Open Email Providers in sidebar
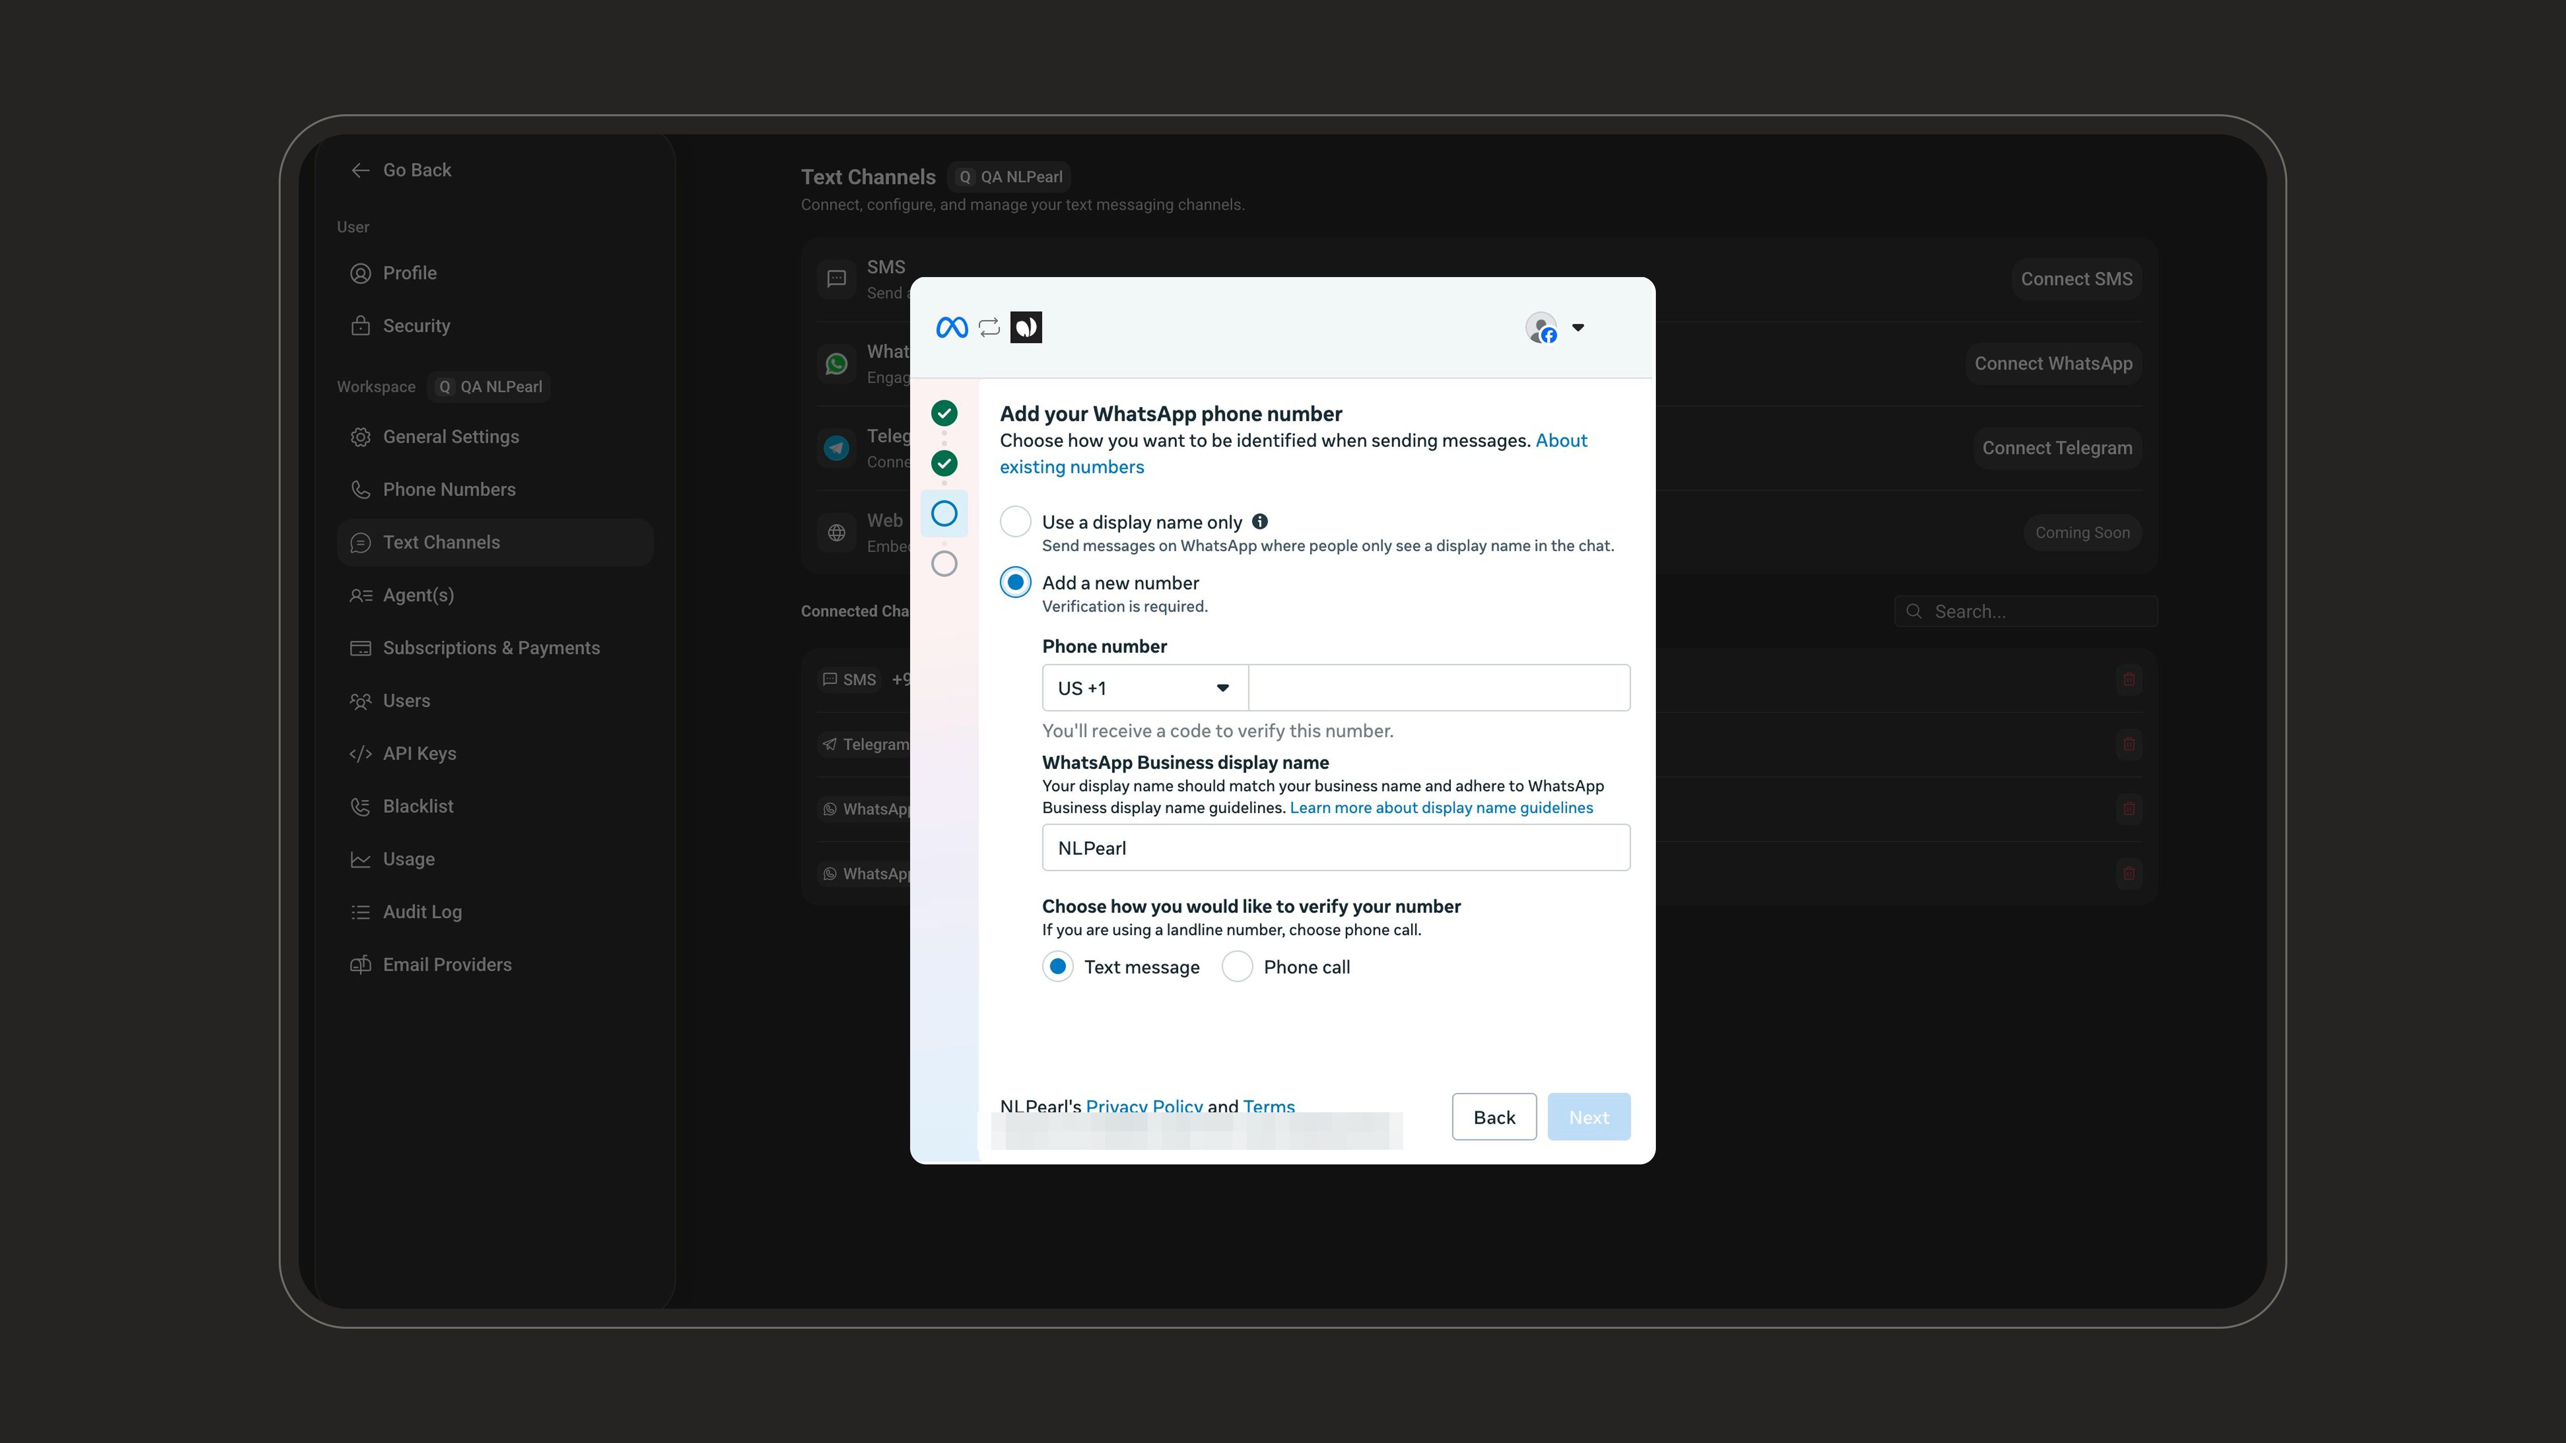This screenshot has height=1443, width=2566. coord(495,964)
